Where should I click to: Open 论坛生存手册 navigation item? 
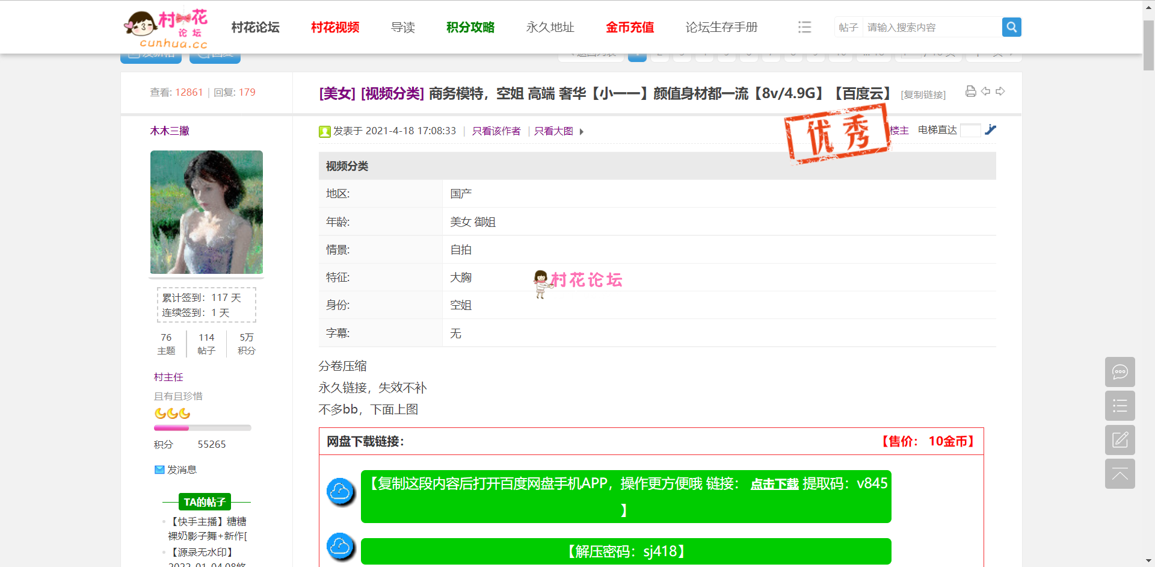tap(721, 27)
